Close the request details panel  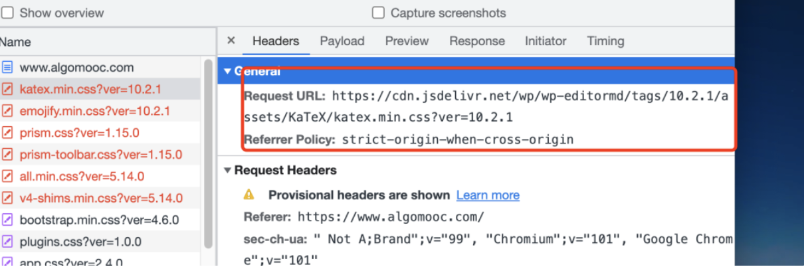pos(231,41)
